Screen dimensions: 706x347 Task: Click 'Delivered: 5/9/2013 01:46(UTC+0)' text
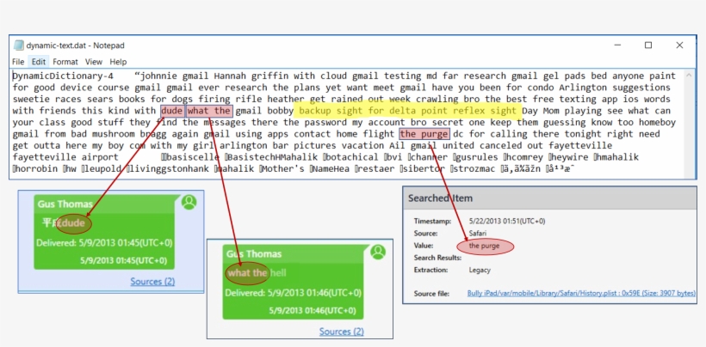click(x=293, y=293)
